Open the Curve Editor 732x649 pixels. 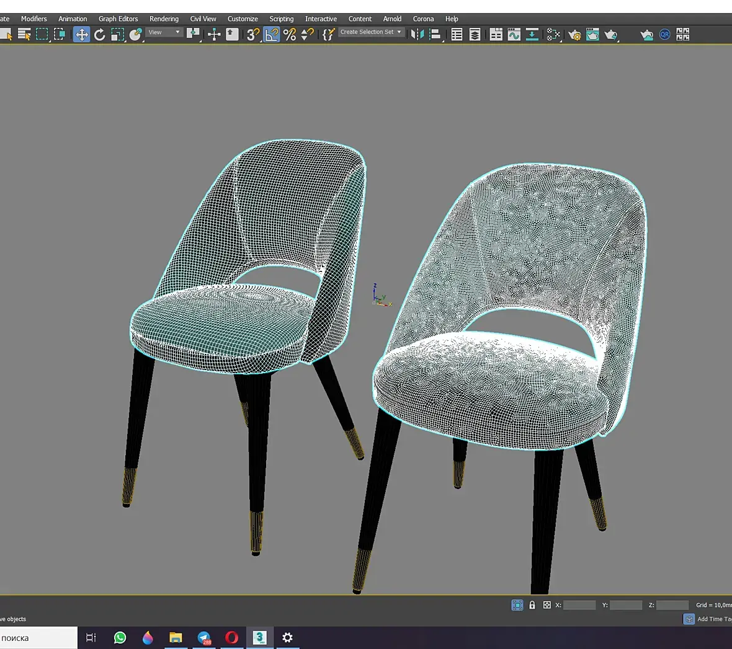pyautogui.click(x=514, y=35)
